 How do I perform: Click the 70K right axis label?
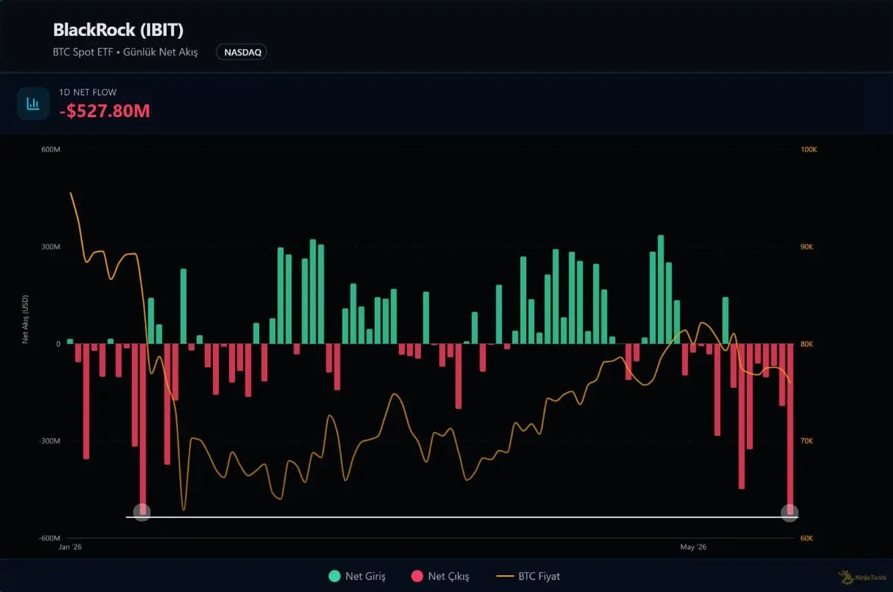click(807, 441)
